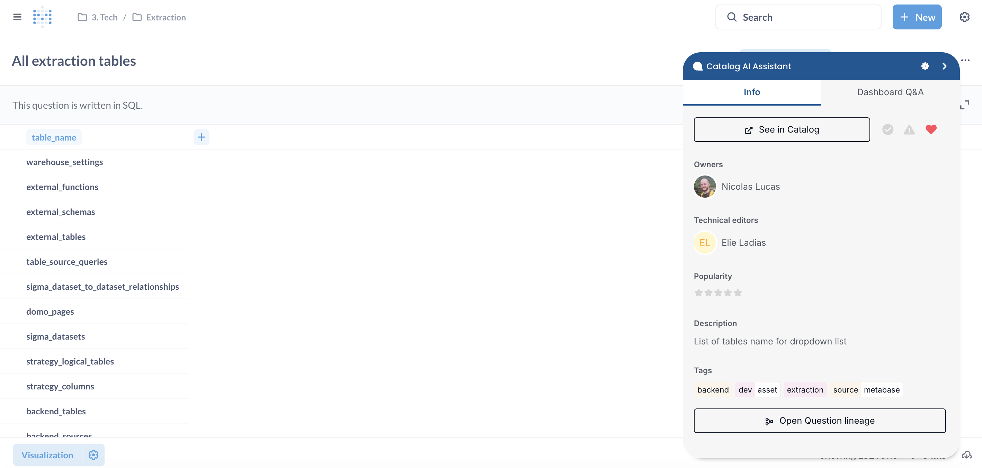Open the more options ellipsis menu
Viewport: 982px width, 468px height.
pyautogui.click(x=966, y=60)
